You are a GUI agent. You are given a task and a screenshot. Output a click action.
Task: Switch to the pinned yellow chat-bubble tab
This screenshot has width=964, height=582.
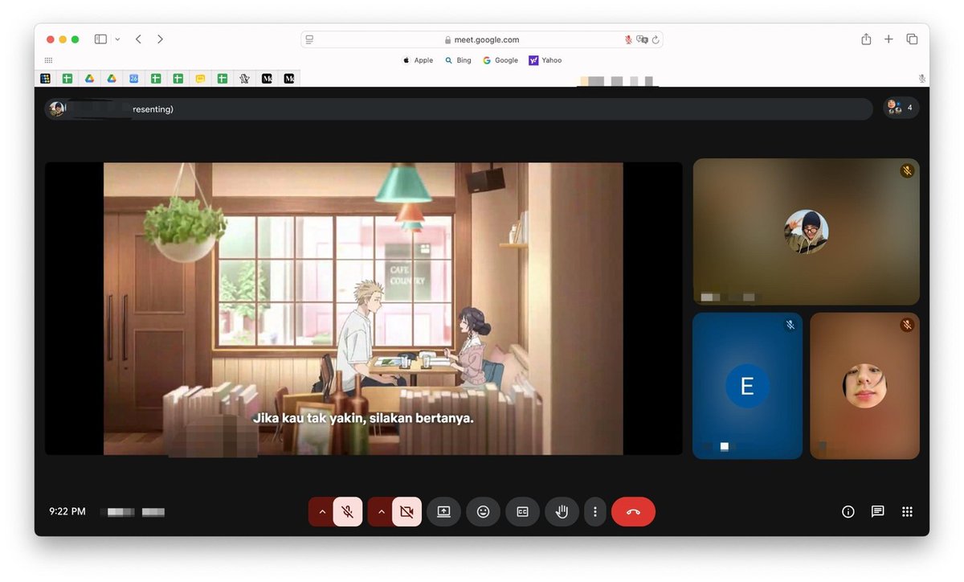point(200,79)
